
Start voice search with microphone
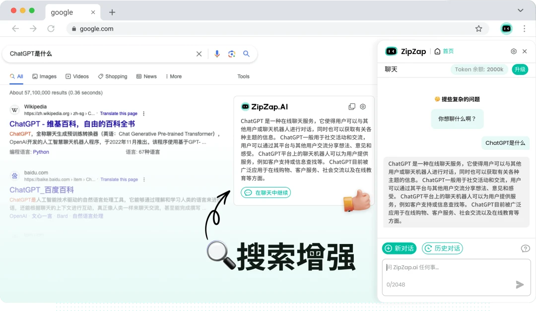tap(217, 54)
